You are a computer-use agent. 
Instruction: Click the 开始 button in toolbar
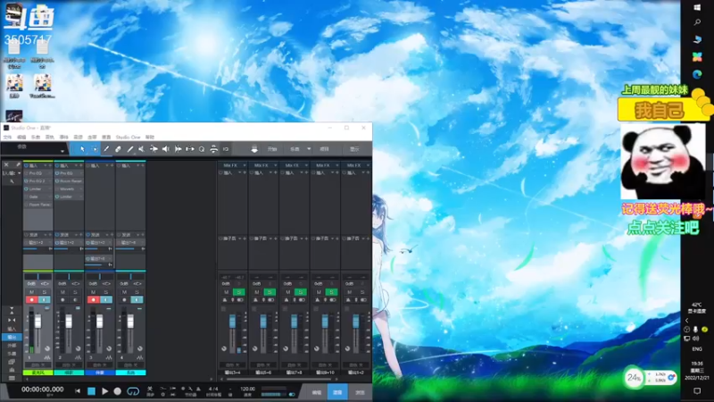[272, 149]
